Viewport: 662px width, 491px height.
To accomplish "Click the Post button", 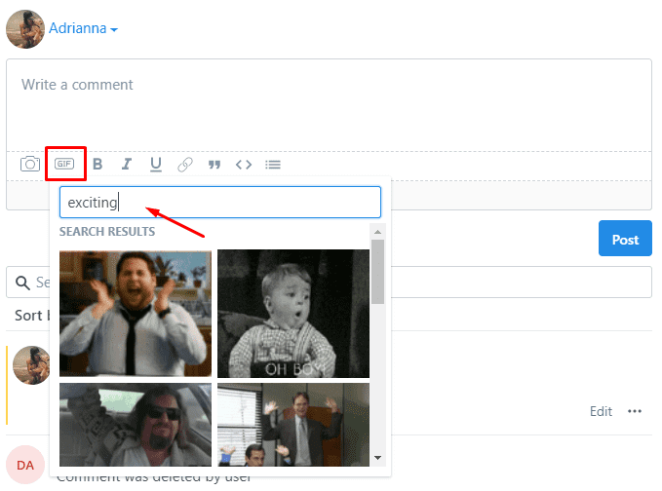I will [x=625, y=239].
